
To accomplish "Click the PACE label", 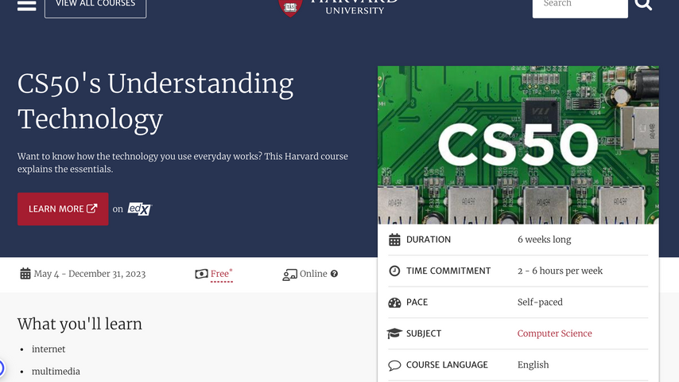I will (x=417, y=302).
